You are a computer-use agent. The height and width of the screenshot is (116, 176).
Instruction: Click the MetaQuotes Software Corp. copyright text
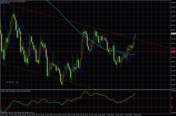click(x=17, y=113)
